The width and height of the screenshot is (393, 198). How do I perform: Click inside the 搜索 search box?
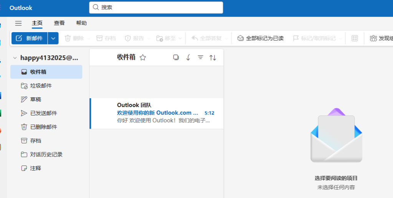tap(157, 7)
